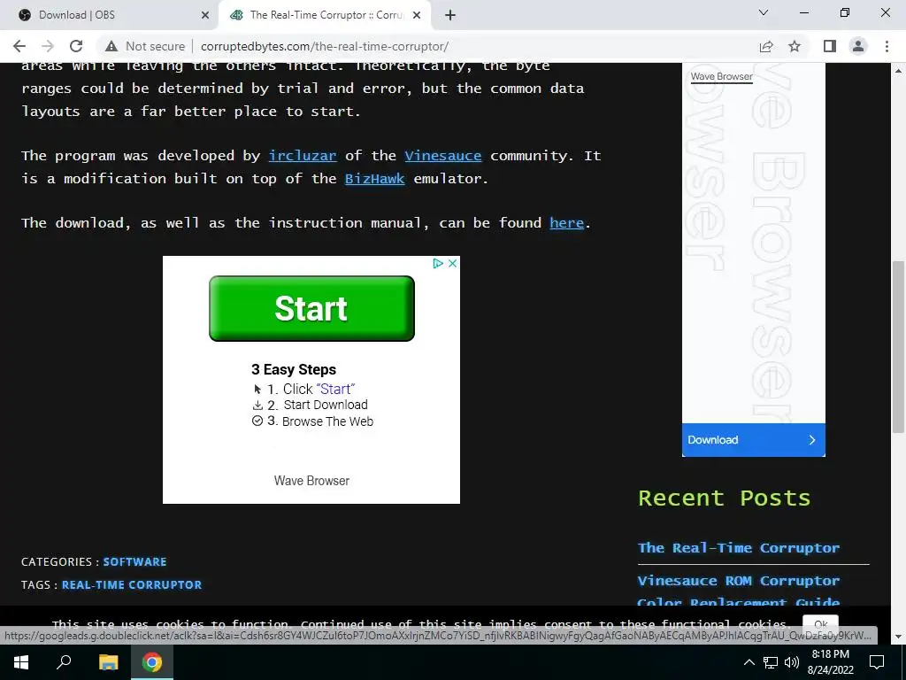The image size is (906, 680).
Task: Open File Explorer from the taskbar
Action: 108,662
